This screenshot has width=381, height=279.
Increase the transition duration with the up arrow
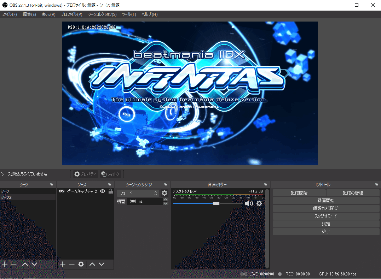coord(166,200)
